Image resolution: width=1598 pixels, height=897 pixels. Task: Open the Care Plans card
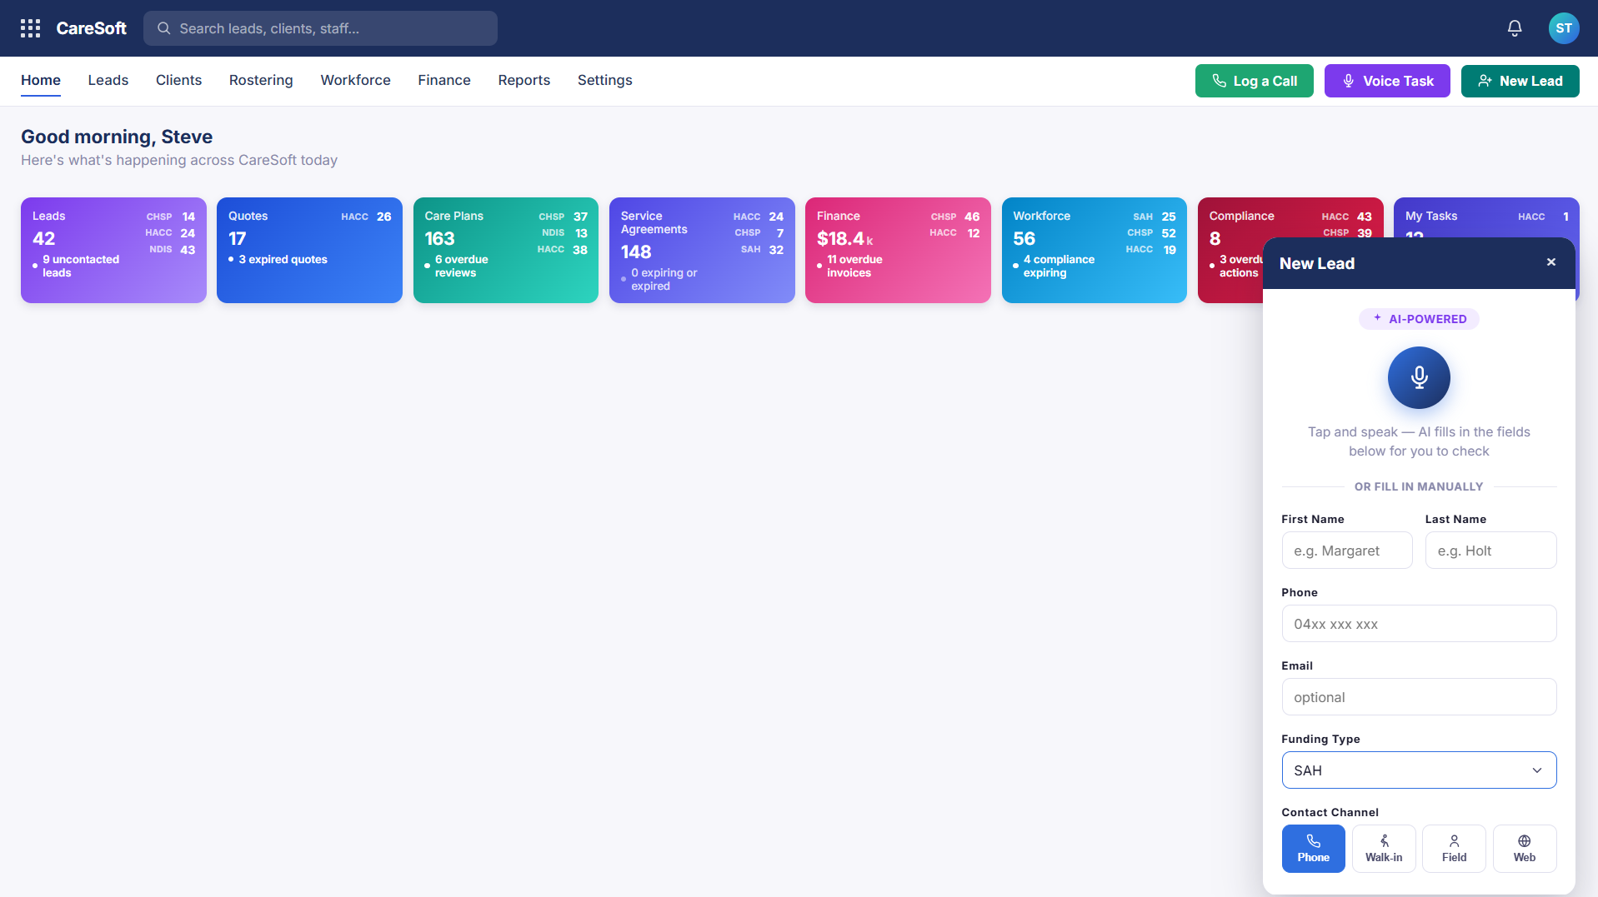pyautogui.click(x=506, y=250)
